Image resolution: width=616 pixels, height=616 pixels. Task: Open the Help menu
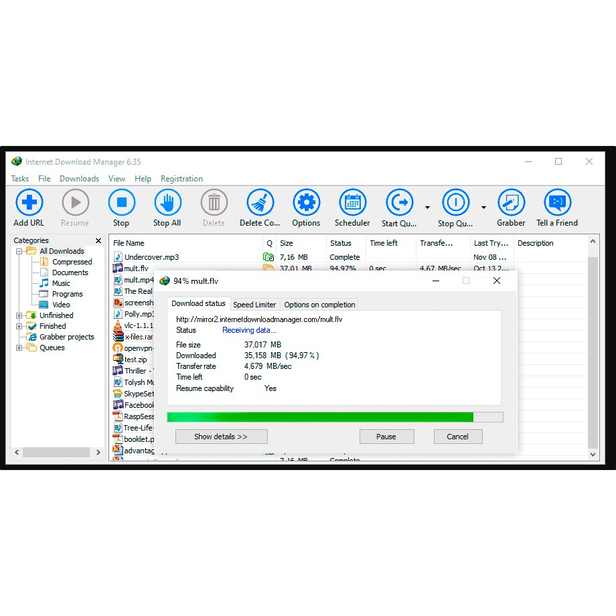(x=143, y=179)
